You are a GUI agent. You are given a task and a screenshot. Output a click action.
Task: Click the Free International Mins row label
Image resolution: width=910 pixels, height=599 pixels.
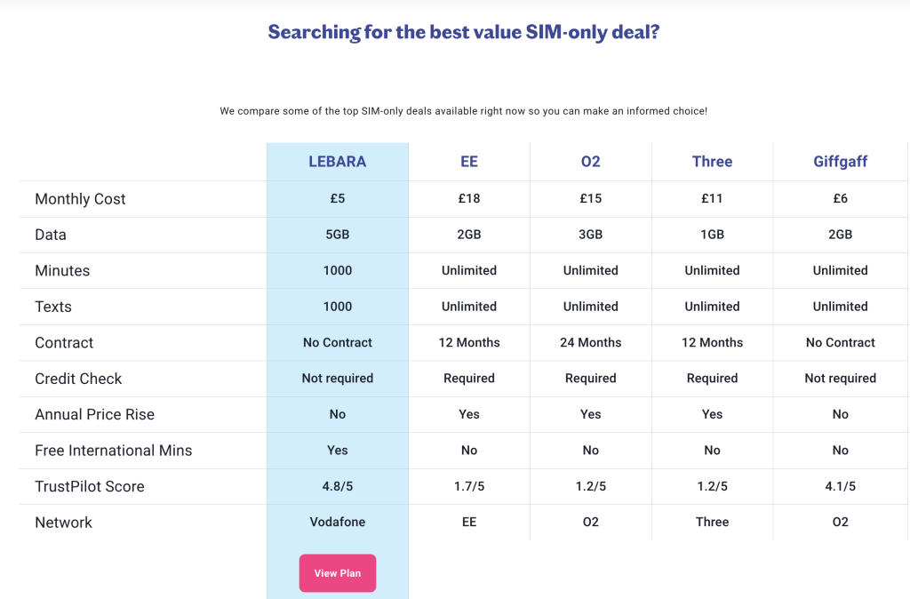[113, 451]
